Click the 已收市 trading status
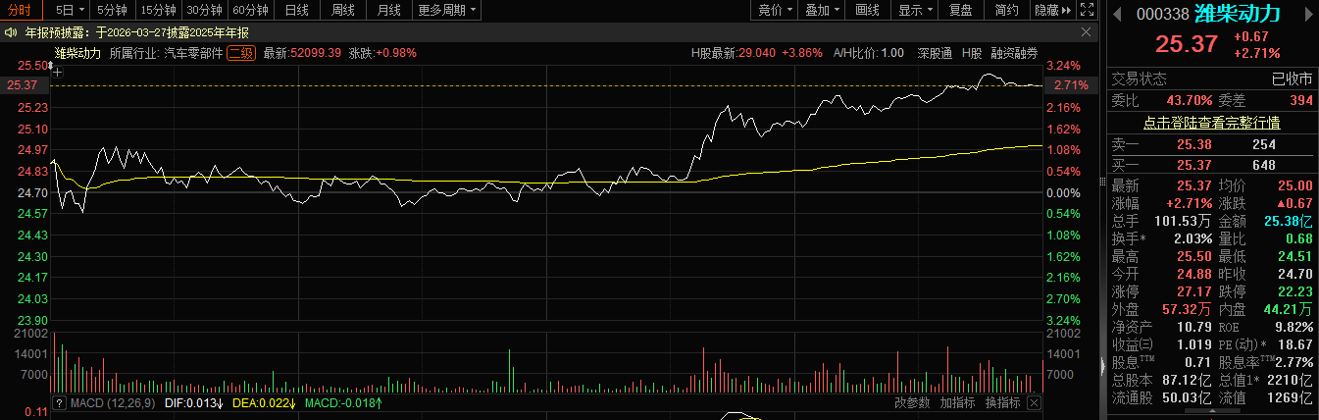1319x420 pixels. (1292, 79)
